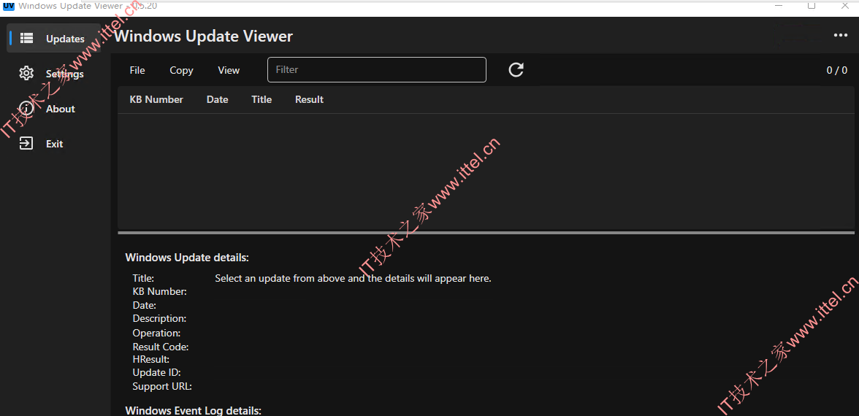Open the Settings page in sidebar
Screen dimensions: 859x416
pos(54,73)
